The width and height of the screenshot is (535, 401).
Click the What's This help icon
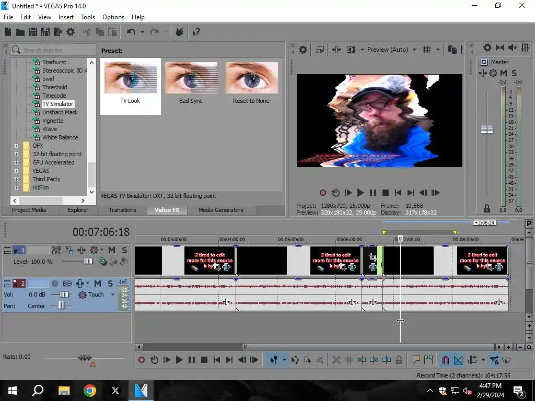click(x=196, y=32)
